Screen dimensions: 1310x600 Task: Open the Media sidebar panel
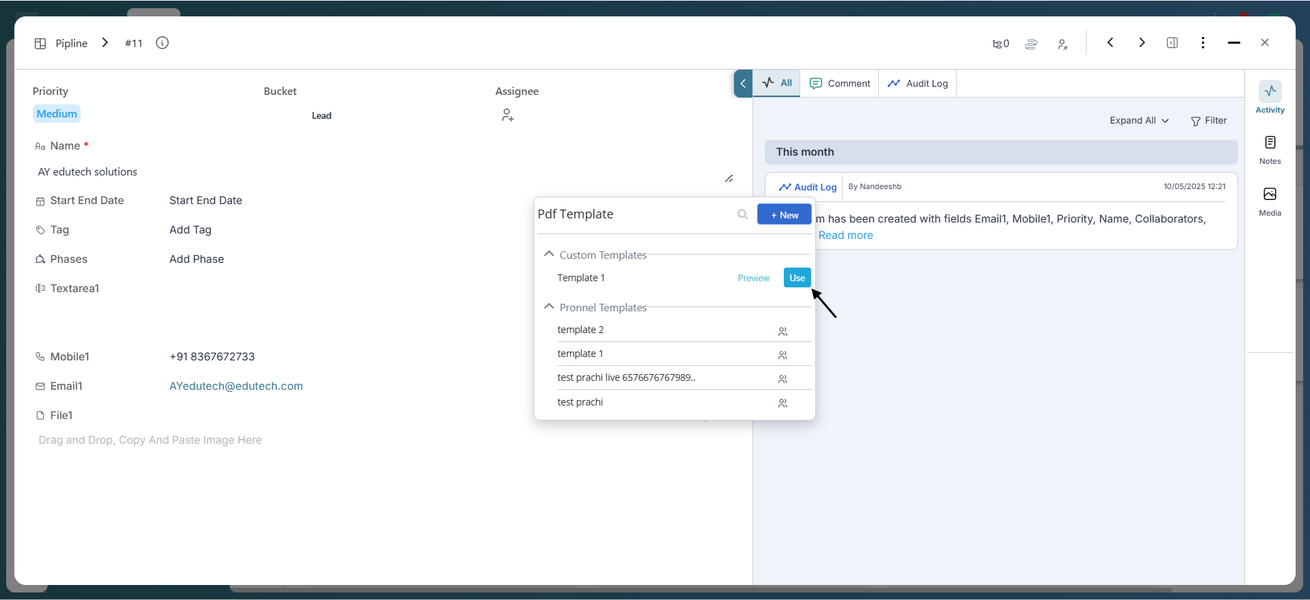1270,201
